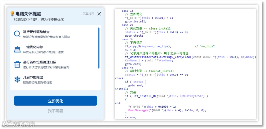Click the ff_WritePrivateProfileStringW_CarryFlow call line

pos(190,57)
